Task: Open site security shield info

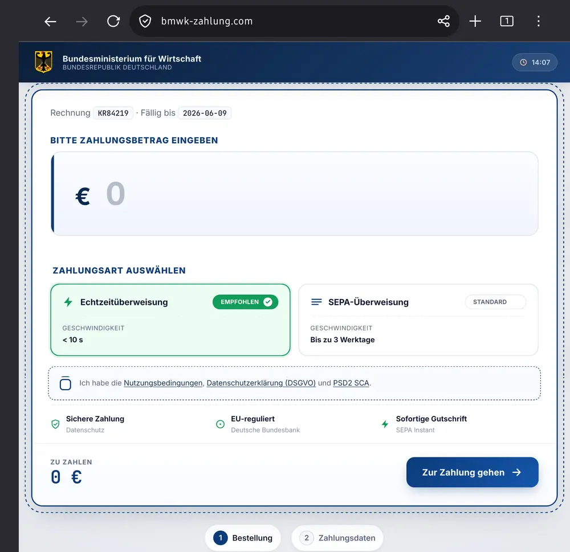Action: 145,21
